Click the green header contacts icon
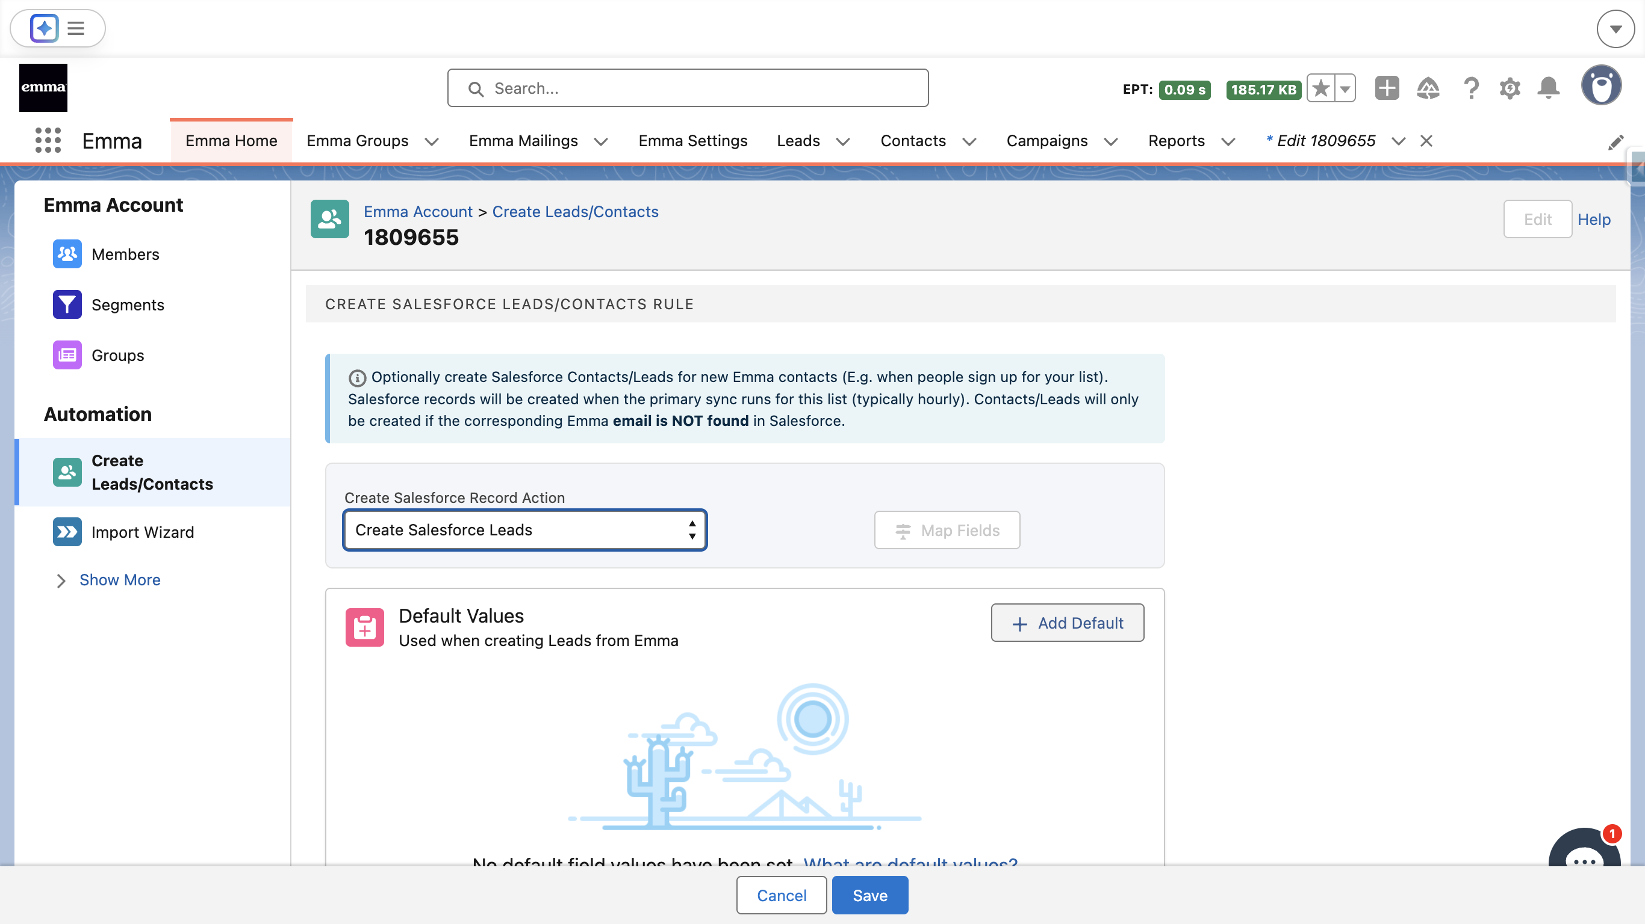1645x924 pixels. (329, 219)
